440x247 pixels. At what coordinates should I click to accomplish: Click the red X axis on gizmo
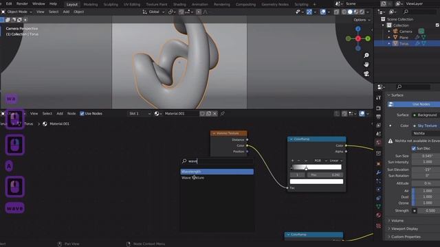358,38
